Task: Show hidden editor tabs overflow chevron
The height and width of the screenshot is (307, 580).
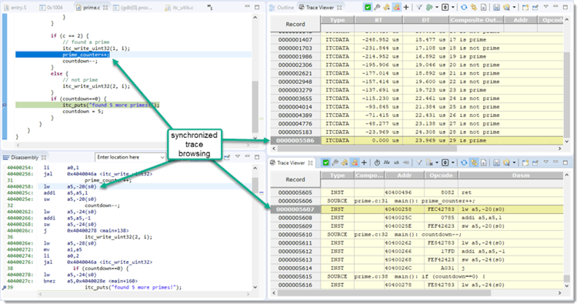Action: coord(210,7)
